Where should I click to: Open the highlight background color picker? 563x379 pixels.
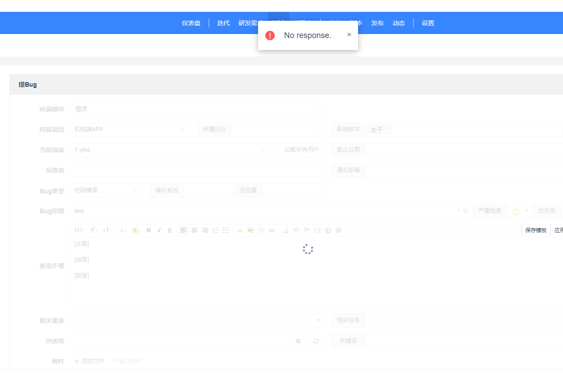[136, 230]
